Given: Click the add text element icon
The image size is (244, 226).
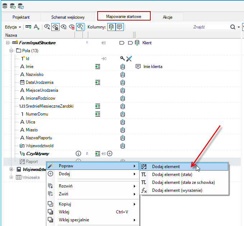Looking at the screenshot, I should 37,27.
